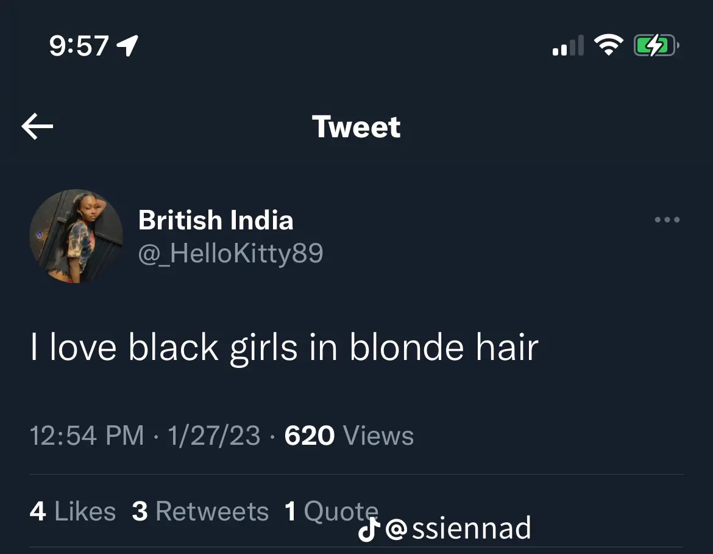The height and width of the screenshot is (554, 713).
Task: Click the British India display name
Action: point(216,220)
